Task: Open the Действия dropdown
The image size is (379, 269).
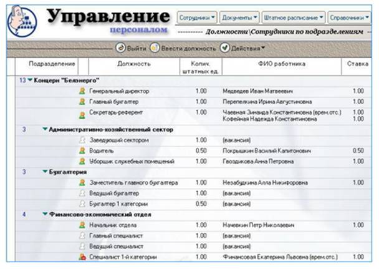Action: click(242, 48)
